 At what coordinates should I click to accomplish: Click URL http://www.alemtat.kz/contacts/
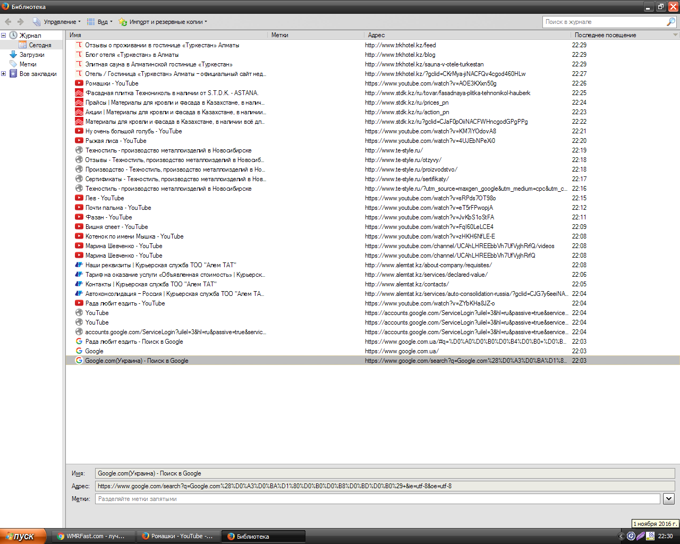(x=407, y=284)
